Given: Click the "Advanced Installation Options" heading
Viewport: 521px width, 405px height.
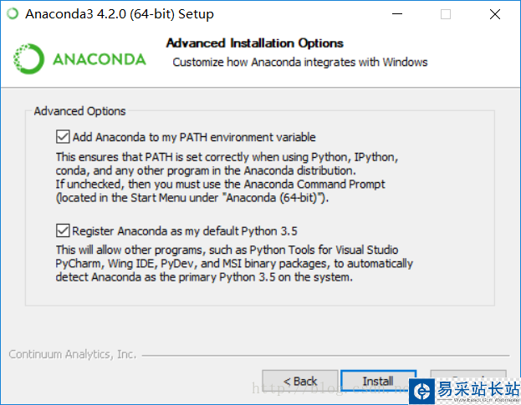Looking at the screenshot, I should pyautogui.click(x=255, y=43).
